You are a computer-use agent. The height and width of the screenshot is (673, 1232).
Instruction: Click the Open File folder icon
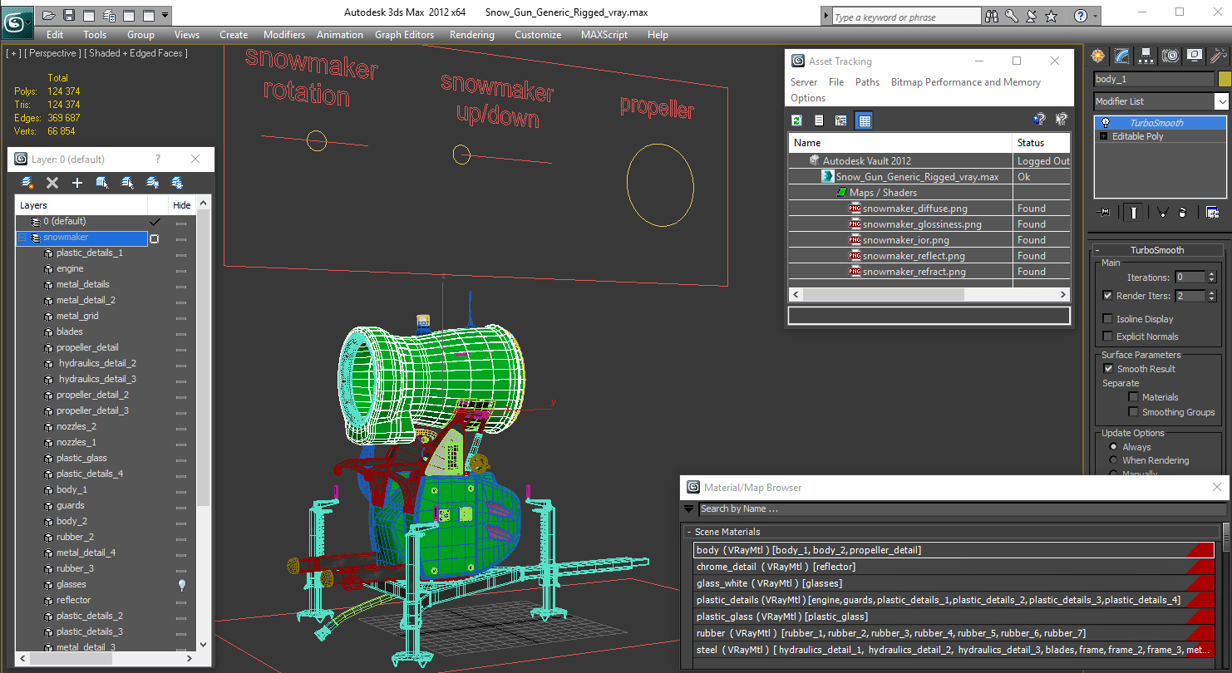point(49,15)
